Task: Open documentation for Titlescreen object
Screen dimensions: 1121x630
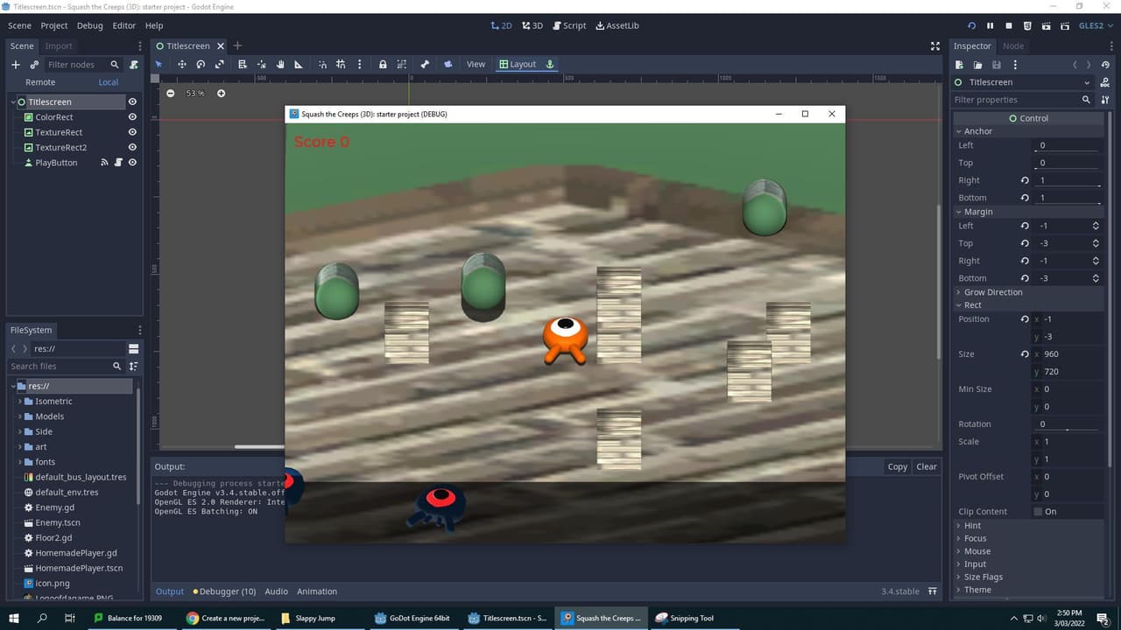Action: click(1105, 82)
